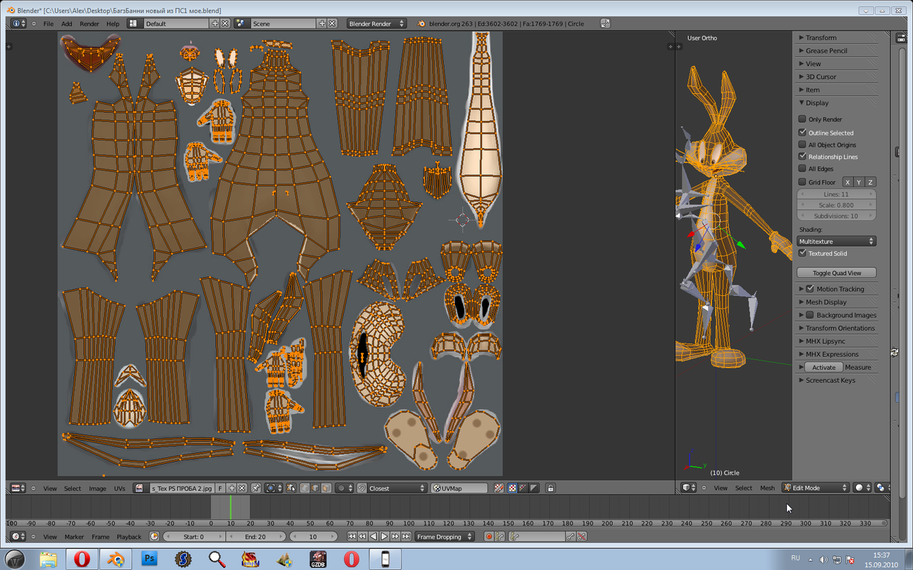Enable the All Object Origins checkbox

[x=802, y=145]
